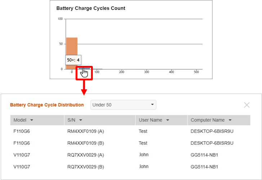Click serial number RM4XXF0109 (A)
The height and width of the screenshot is (180, 262).
tap(85, 131)
